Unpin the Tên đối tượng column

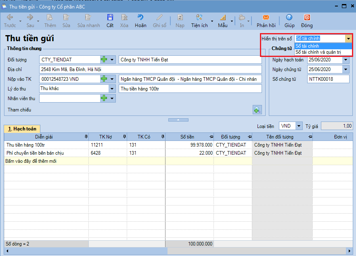pos(310,137)
